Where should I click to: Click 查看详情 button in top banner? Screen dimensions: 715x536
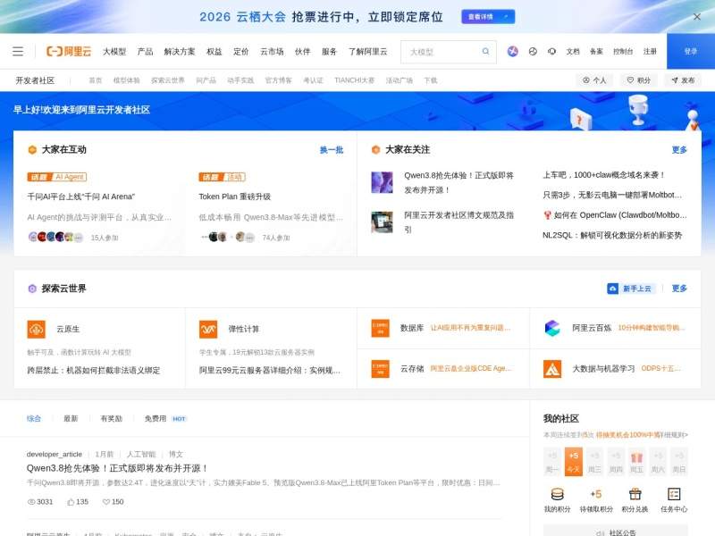tap(488, 17)
